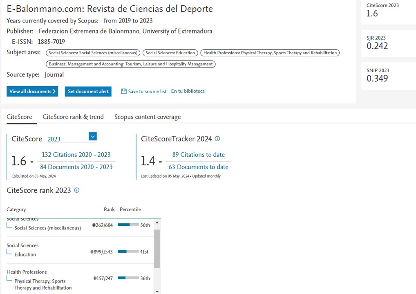Click the rank list scroll-down arrow
This screenshot has height=294, width=416.
[157, 292]
